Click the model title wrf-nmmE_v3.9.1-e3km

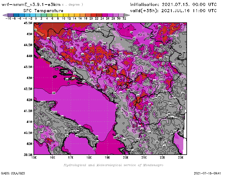coord(31,5)
